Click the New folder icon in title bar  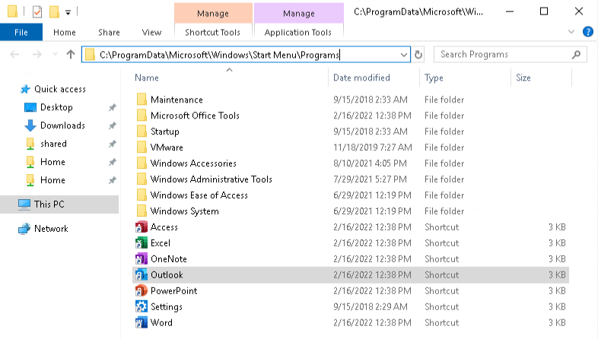tap(54, 12)
